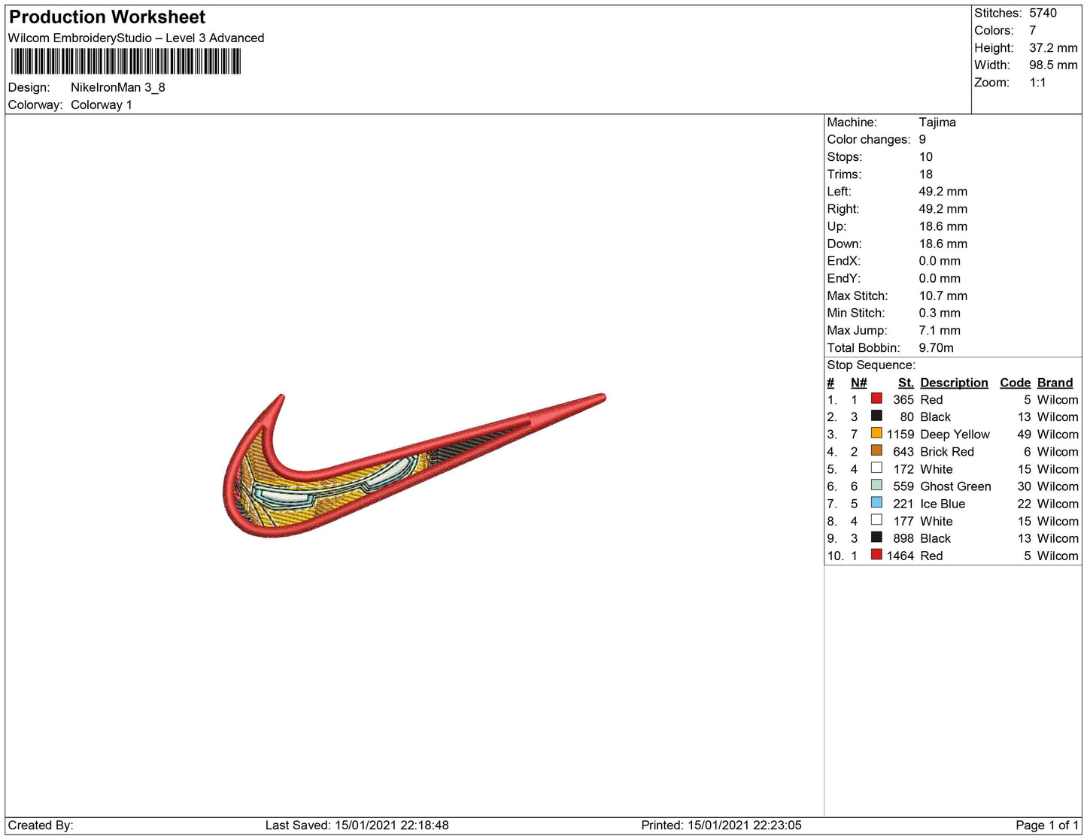The image size is (1087, 836).
Task: Select thread code "49" in the Code column
Action: [x=1024, y=435]
